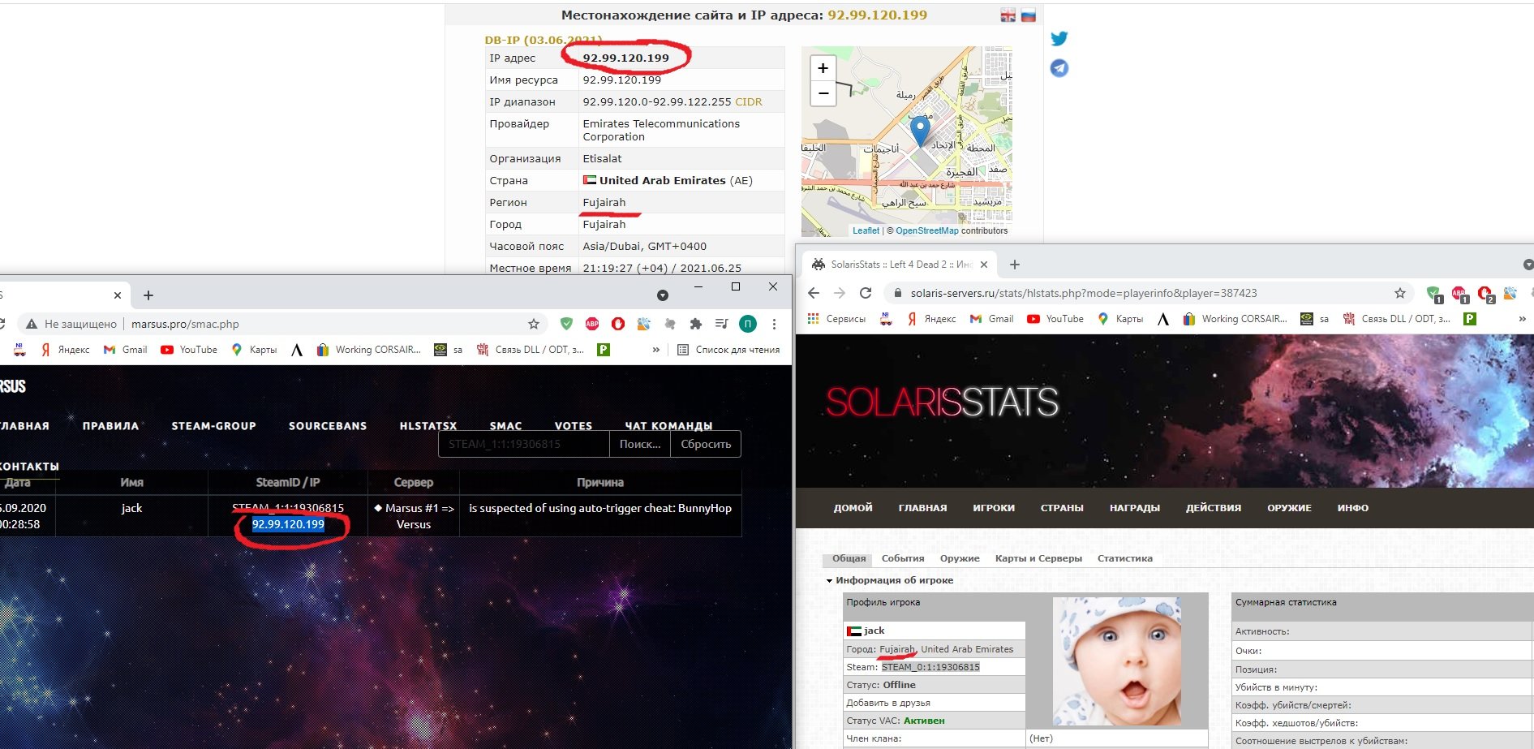
Task: Open the ABP extension in marsus window
Action: coord(592,324)
